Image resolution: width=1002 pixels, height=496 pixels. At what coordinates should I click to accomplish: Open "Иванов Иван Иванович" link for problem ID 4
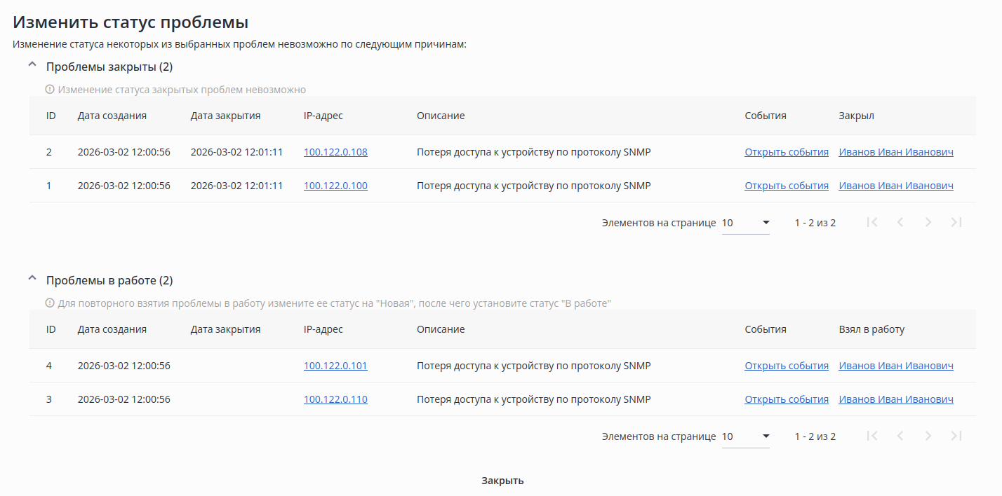tap(896, 366)
